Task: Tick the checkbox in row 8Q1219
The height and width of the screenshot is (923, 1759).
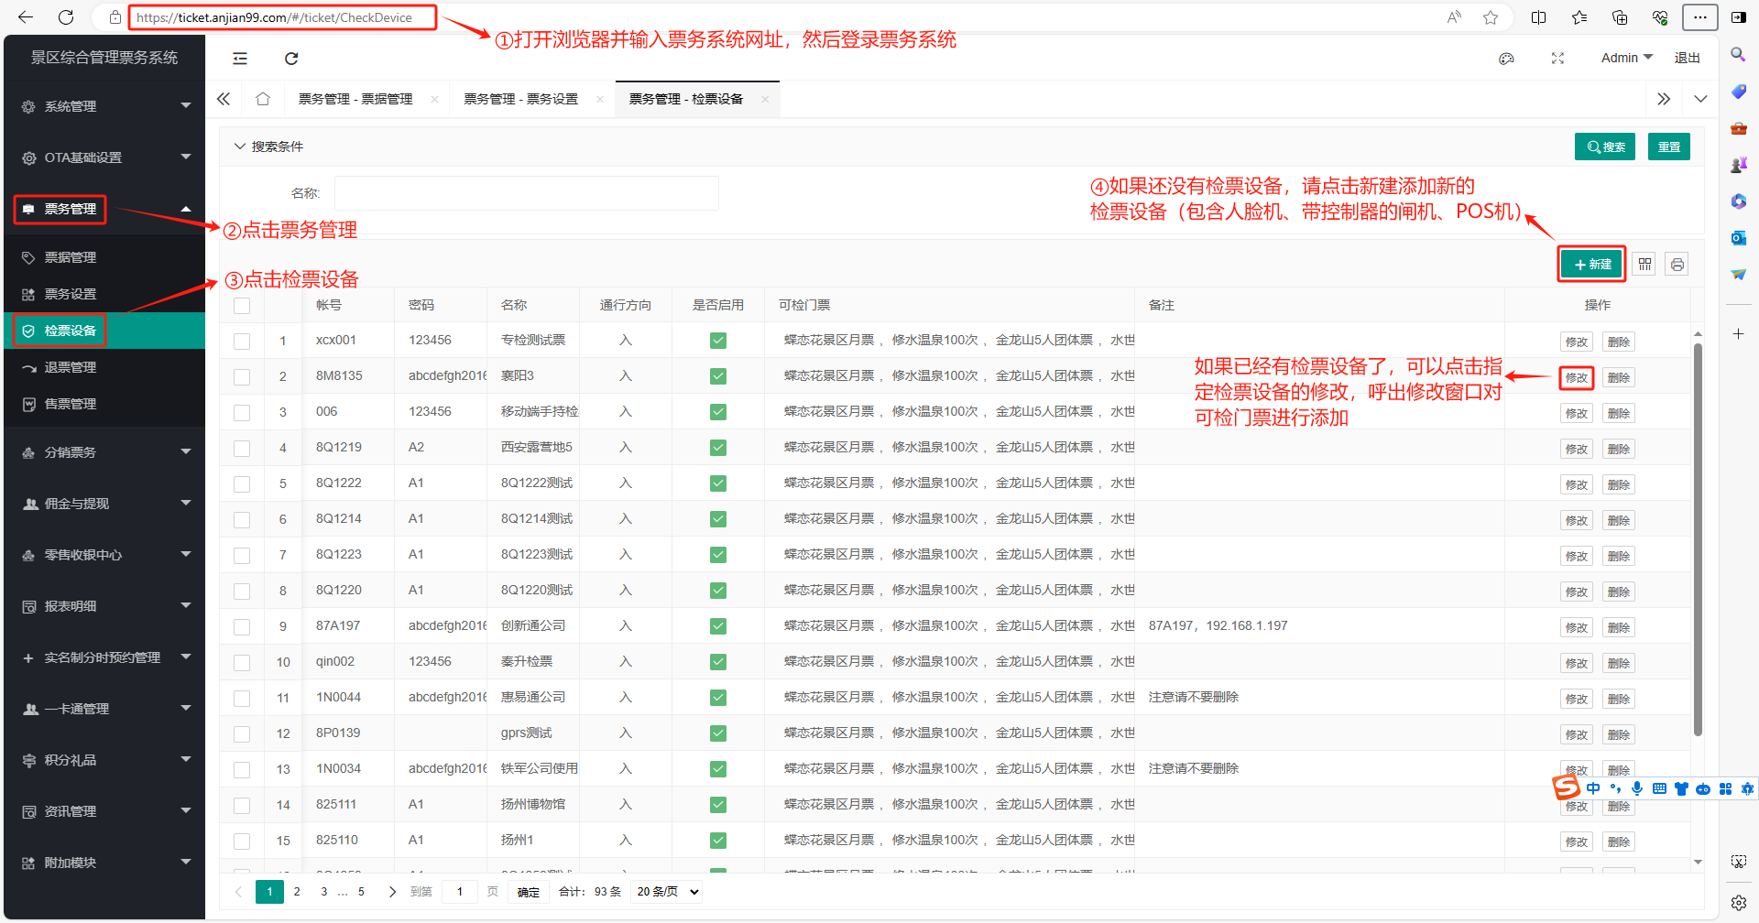Action: 242,448
